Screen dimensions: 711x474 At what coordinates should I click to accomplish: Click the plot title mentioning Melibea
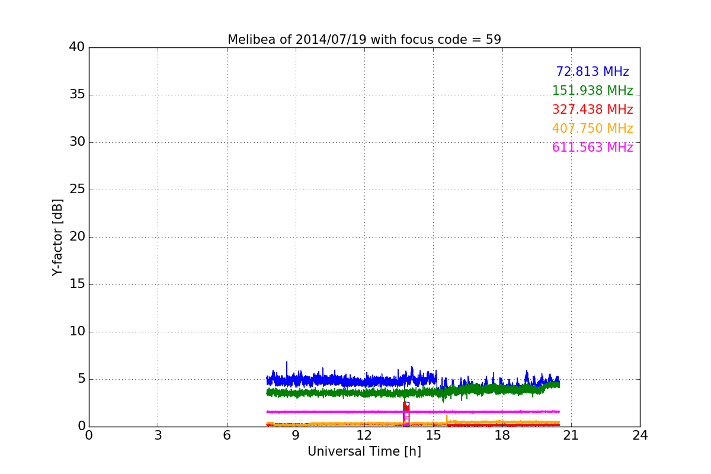point(364,40)
